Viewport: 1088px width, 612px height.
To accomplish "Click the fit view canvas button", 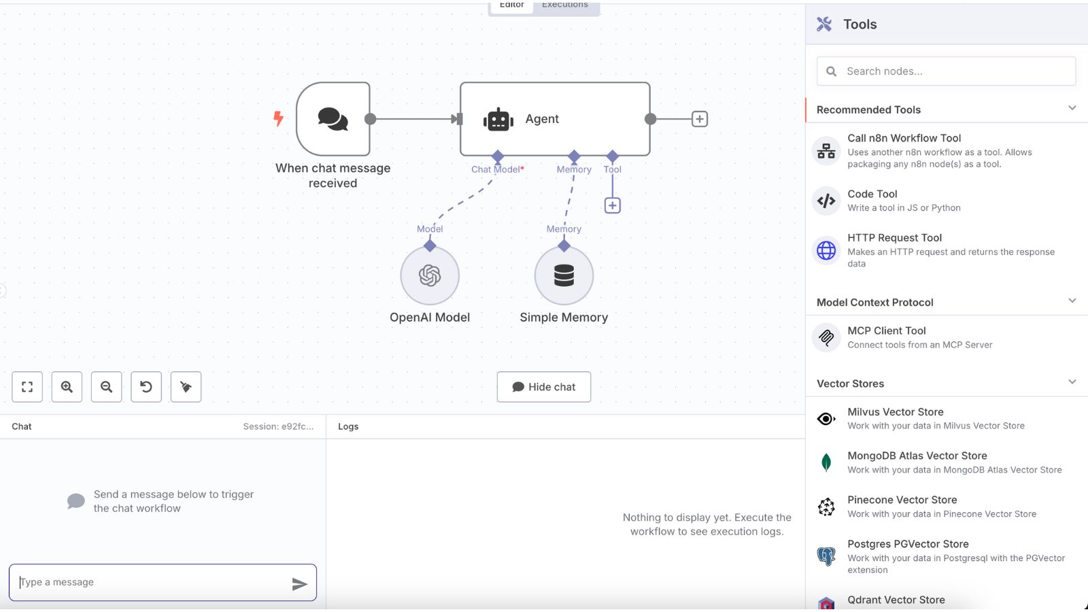I will point(27,387).
